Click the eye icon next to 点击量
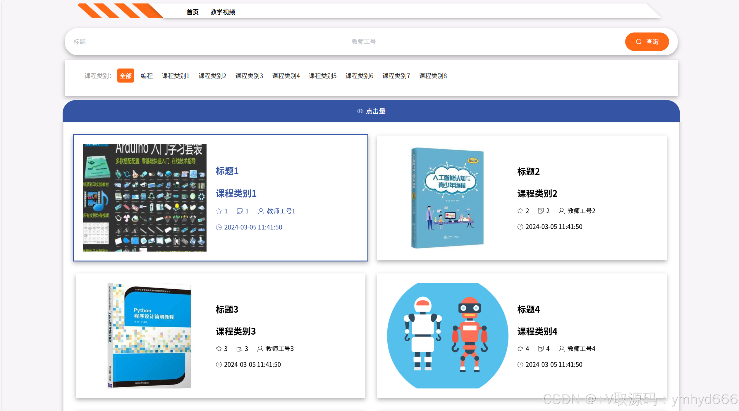739x411 pixels. point(360,111)
